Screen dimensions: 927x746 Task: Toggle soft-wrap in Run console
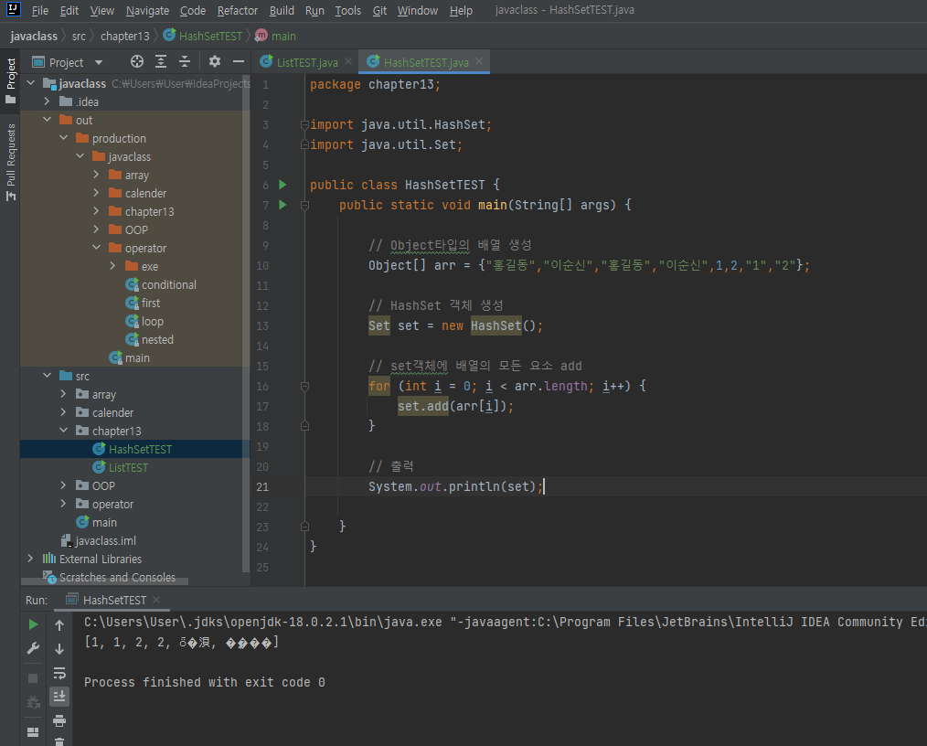(x=59, y=673)
